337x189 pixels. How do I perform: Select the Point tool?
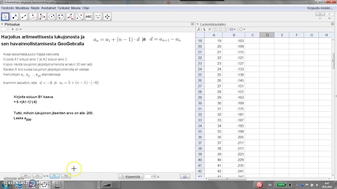pyautogui.click(x=14, y=17)
